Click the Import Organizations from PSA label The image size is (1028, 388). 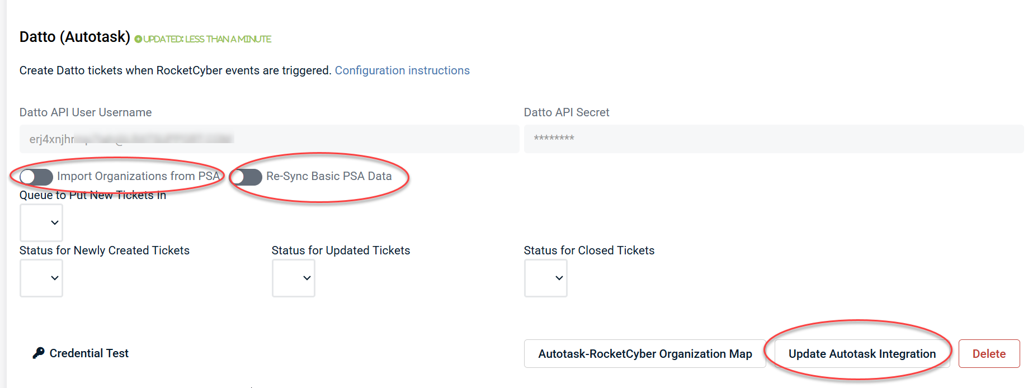[138, 176]
